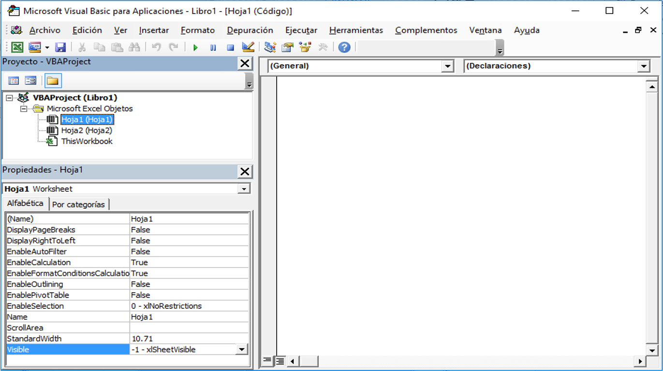
Task: Toggle Design Mode ruler icon
Action: (x=248, y=47)
